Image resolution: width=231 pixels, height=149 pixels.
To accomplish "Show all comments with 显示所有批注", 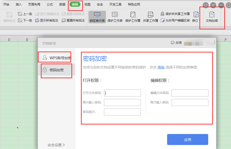I will tap(47, 20).
